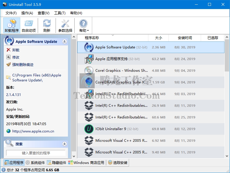Click the left panel scrollbar up arrow
The width and height of the screenshot is (230, 173).
(x=74, y=37)
